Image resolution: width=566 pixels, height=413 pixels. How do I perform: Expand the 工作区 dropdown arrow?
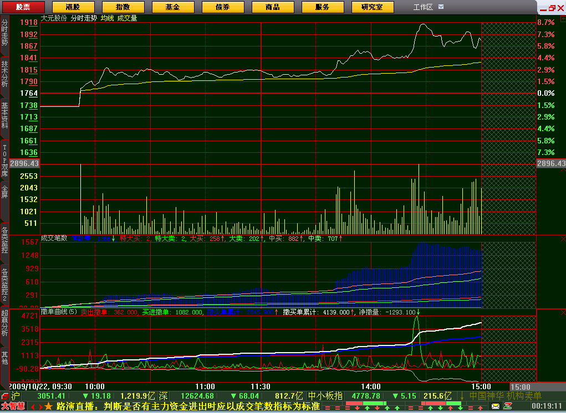tap(441, 7)
